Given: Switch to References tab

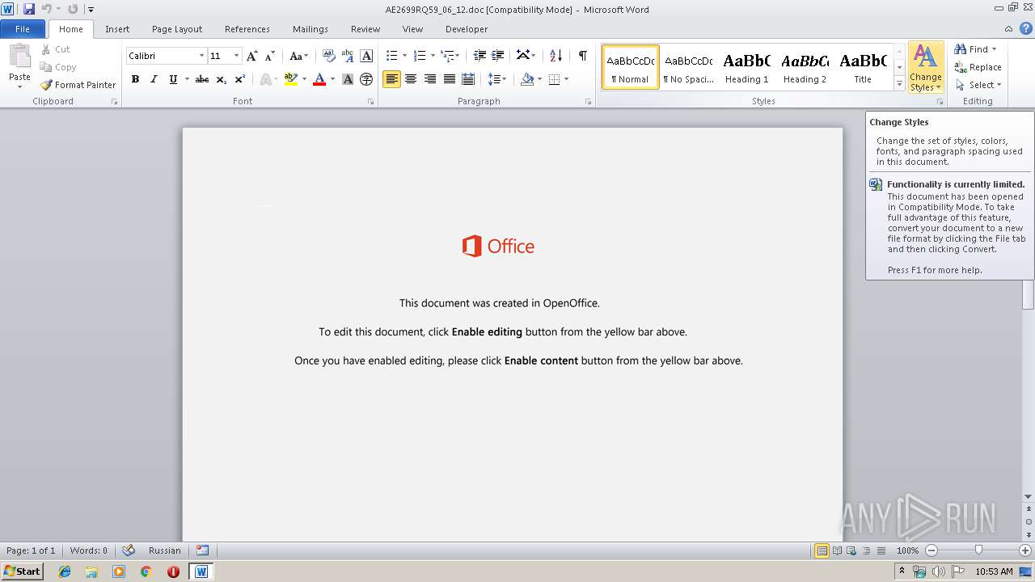Looking at the screenshot, I should (x=247, y=29).
